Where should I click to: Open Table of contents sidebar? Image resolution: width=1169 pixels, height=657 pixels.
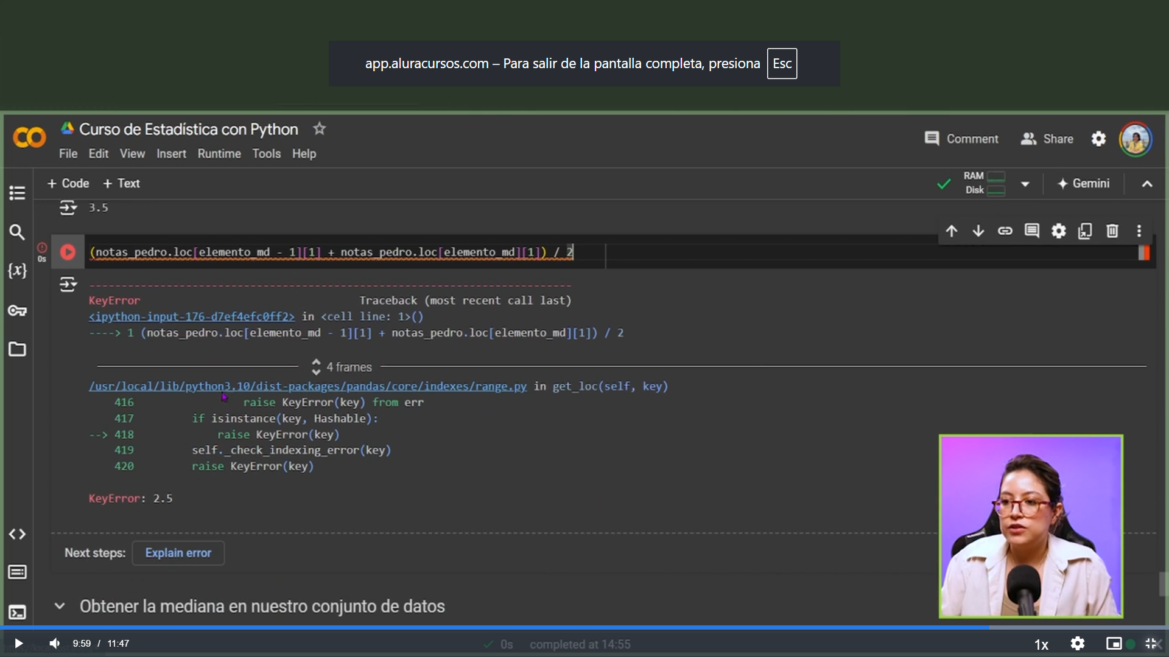click(17, 193)
